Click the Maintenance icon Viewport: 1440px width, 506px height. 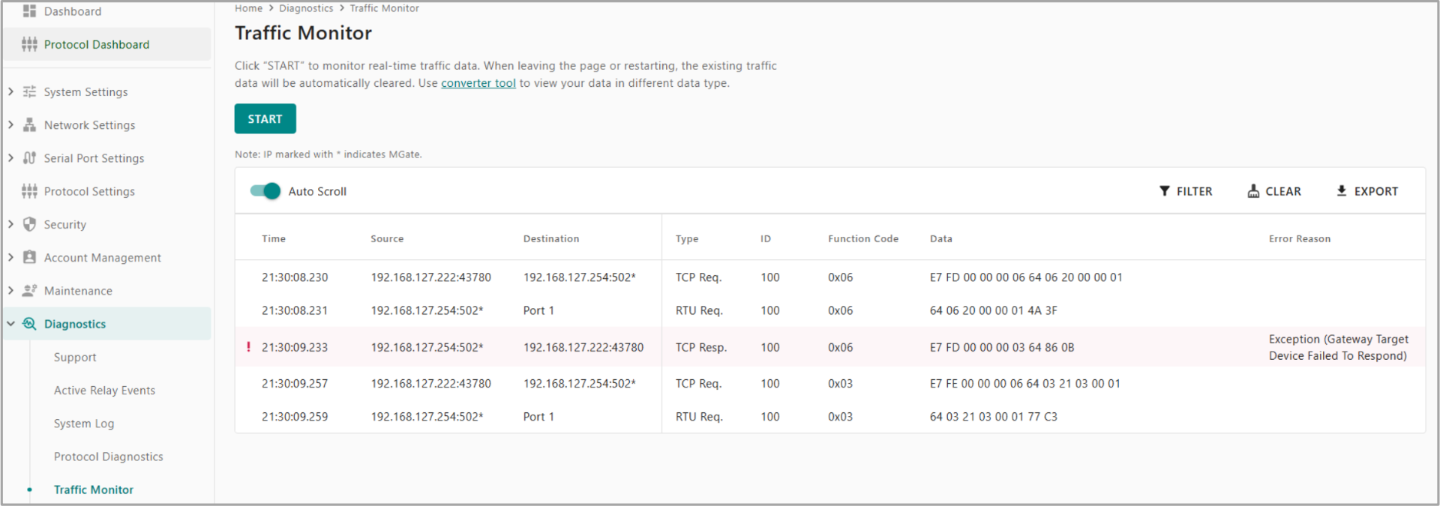(29, 290)
